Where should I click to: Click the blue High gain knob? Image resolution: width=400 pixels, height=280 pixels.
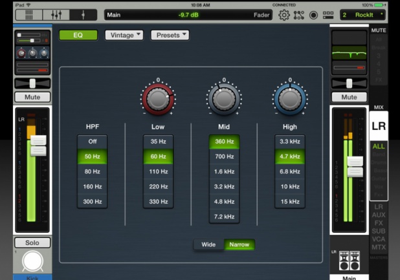[289, 99]
